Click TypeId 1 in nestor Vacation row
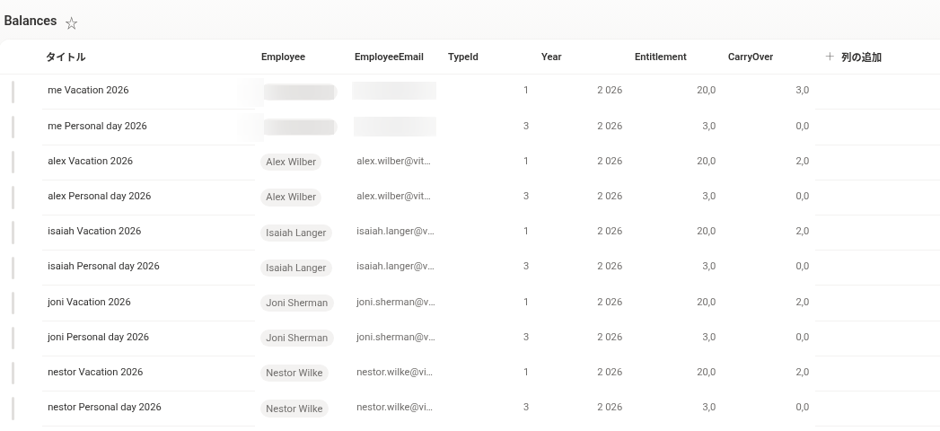The width and height of the screenshot is (940, 431). point(526,372)
